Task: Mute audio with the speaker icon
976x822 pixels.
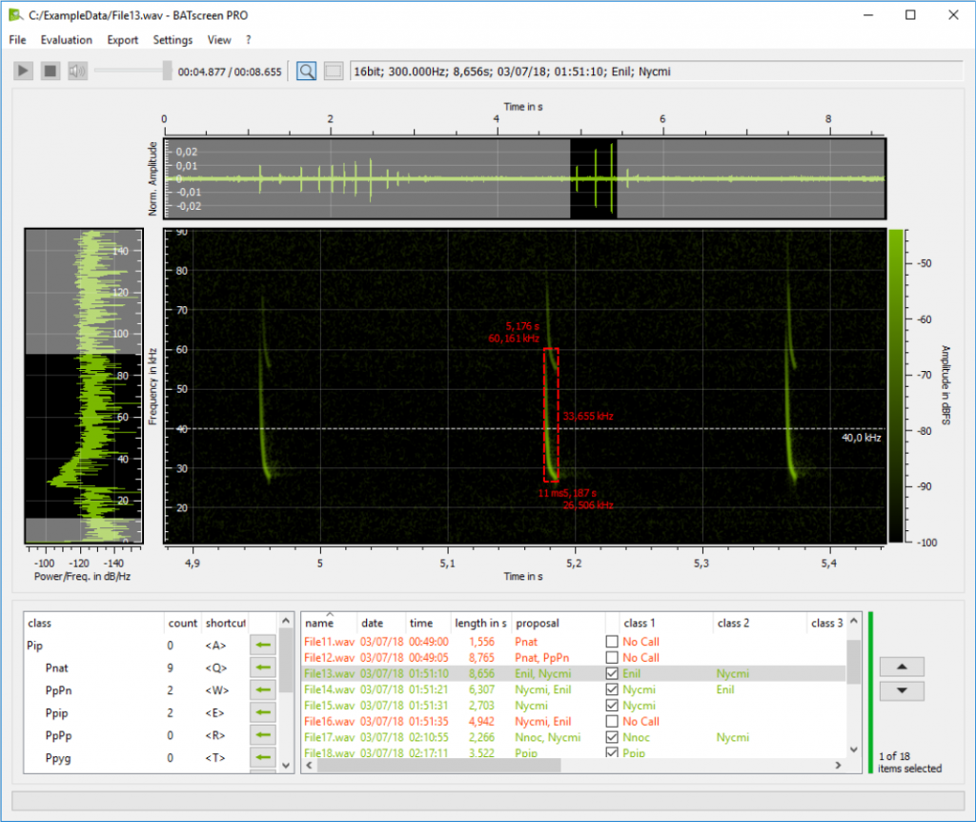Action: coord(76,70)
